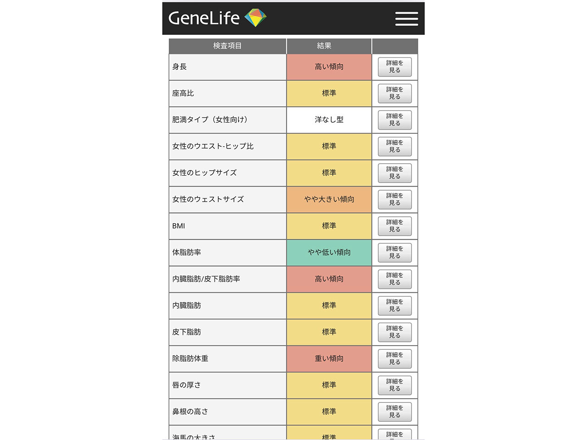587x440 pixels.
Task: View details for 体脂肪率
Action: pos(394,253)
